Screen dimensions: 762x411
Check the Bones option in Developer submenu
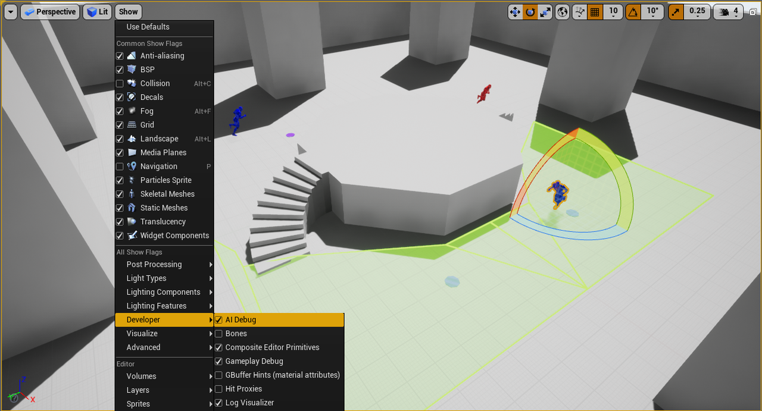point(218,334)
